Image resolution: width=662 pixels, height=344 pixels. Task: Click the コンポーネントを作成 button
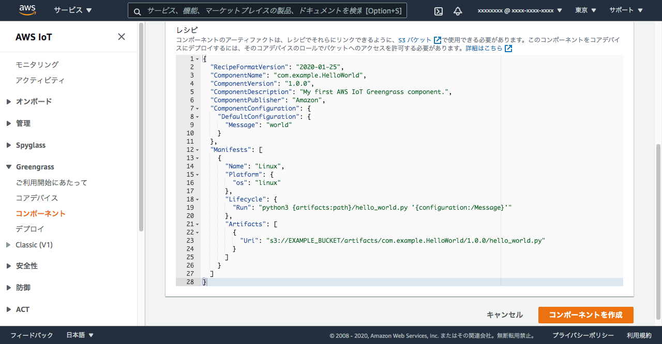pyautogui.click(x=585, y=315)
